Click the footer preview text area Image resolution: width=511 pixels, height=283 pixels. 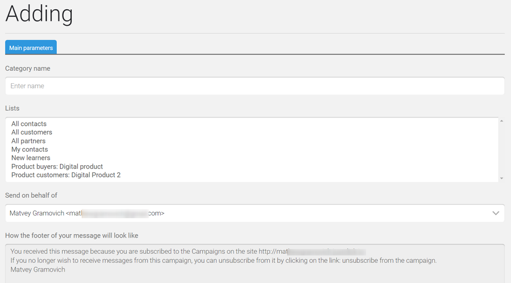tap(255, 264)
